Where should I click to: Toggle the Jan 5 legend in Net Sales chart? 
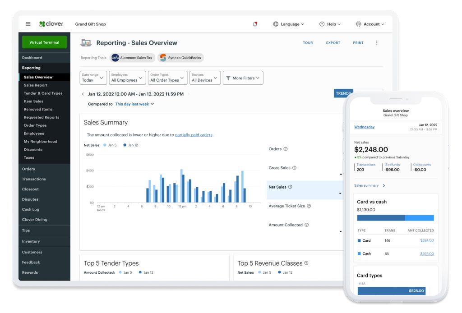tap(110, 145)
